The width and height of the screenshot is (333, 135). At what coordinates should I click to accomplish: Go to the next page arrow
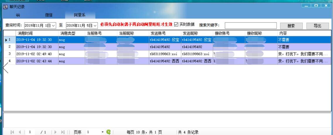56,132
